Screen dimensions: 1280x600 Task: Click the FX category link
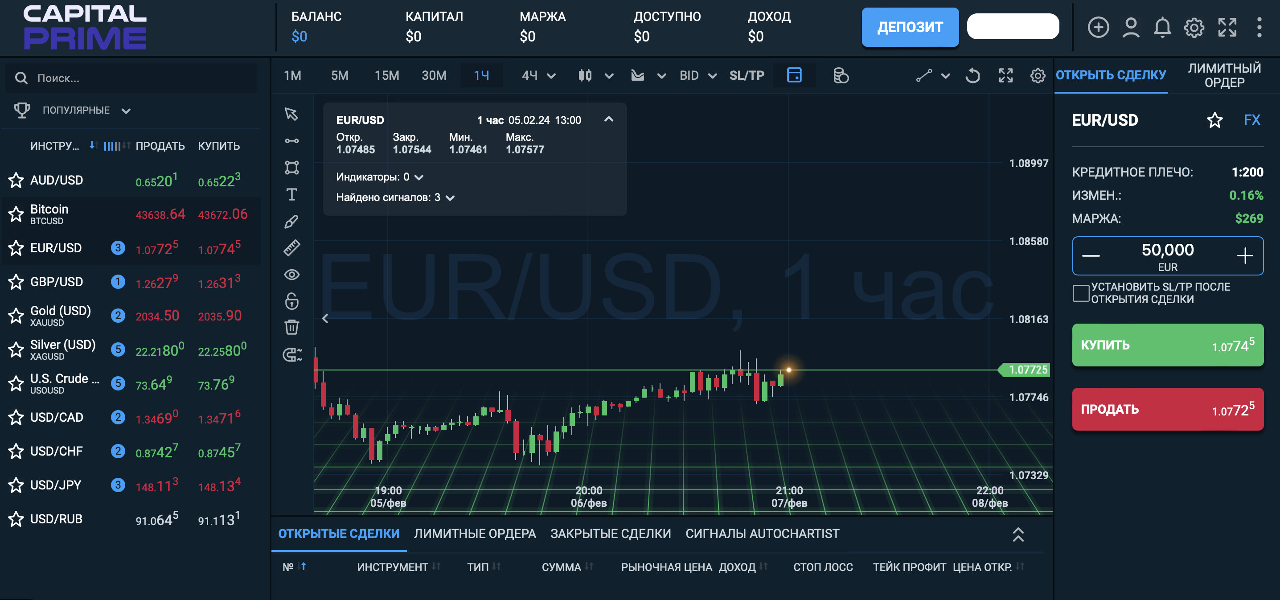point(1251,120)
